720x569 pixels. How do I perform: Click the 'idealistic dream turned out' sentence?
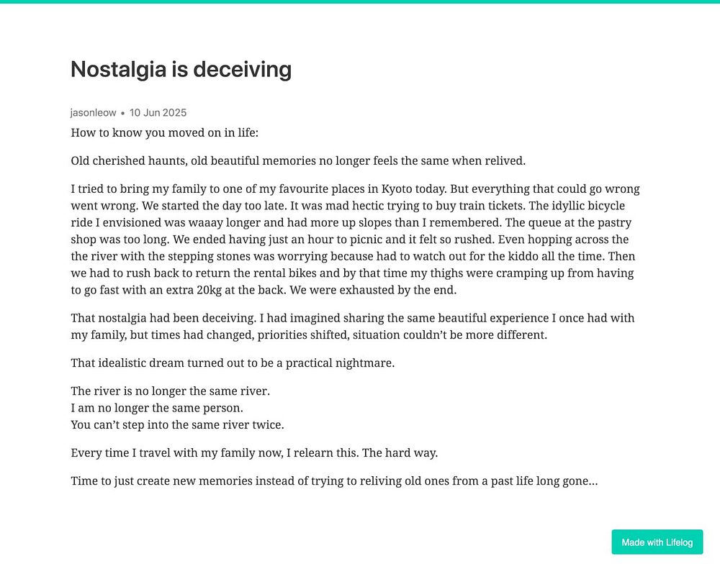click(233, 363)
